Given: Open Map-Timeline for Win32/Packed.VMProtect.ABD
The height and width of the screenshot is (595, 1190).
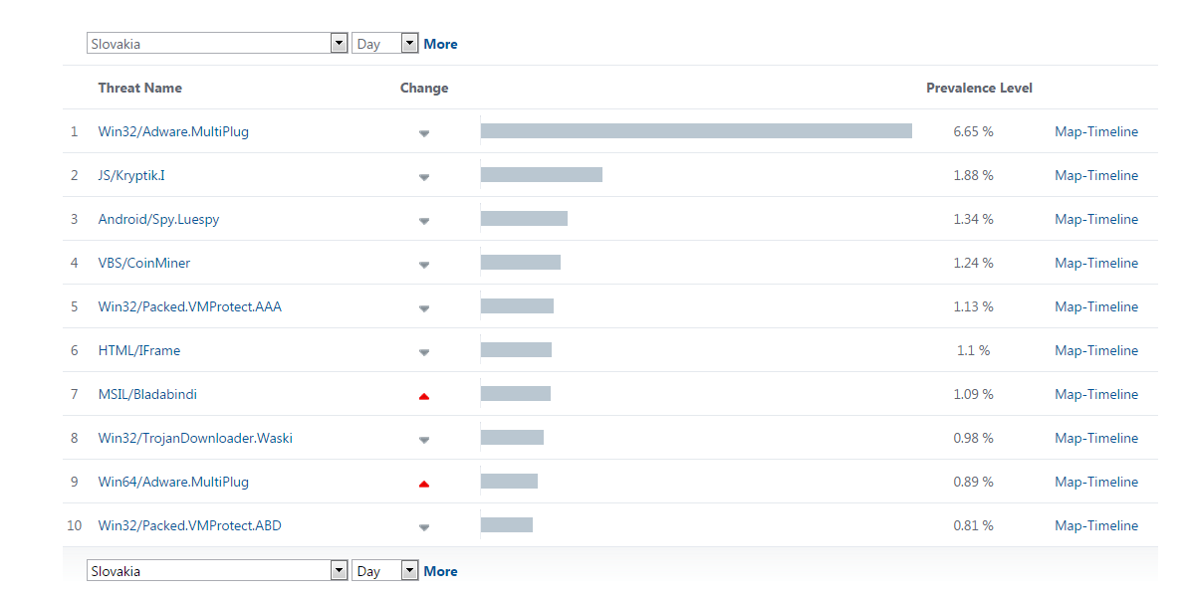Looking at the screenshot, I should (x=1095, y=525).
